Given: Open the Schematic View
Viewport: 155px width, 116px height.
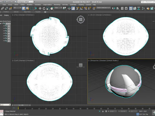Looking at the screenshot, I should point(139,8).
